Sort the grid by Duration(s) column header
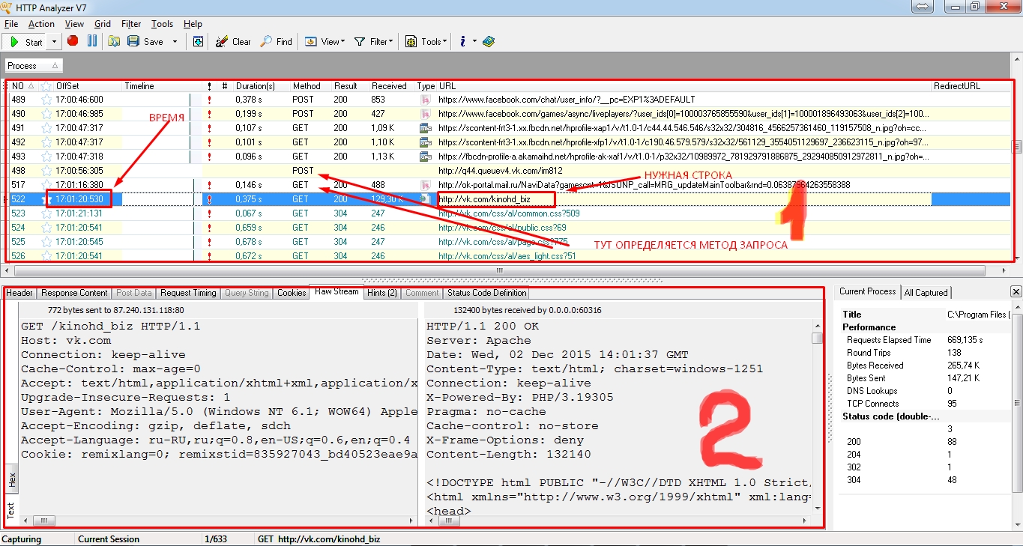This screenshot has width=1023, height=546. (256, 86)
